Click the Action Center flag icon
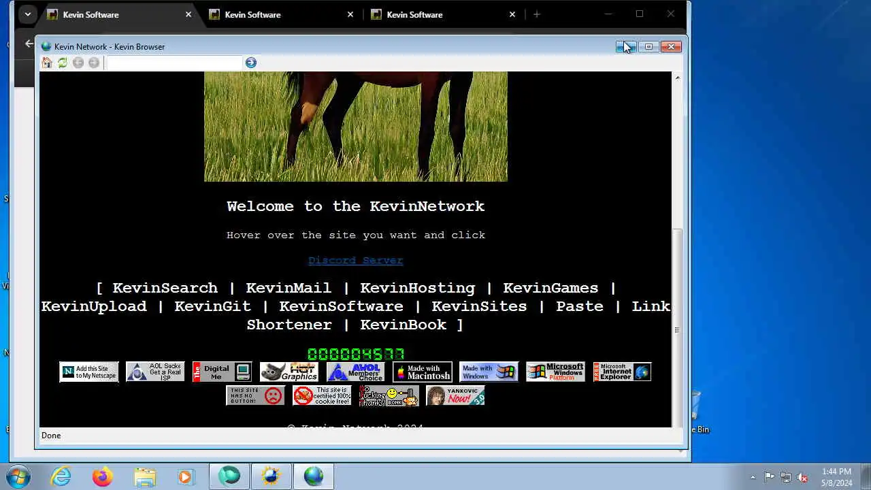Screen dimensions: 871x490 [769, 477]
